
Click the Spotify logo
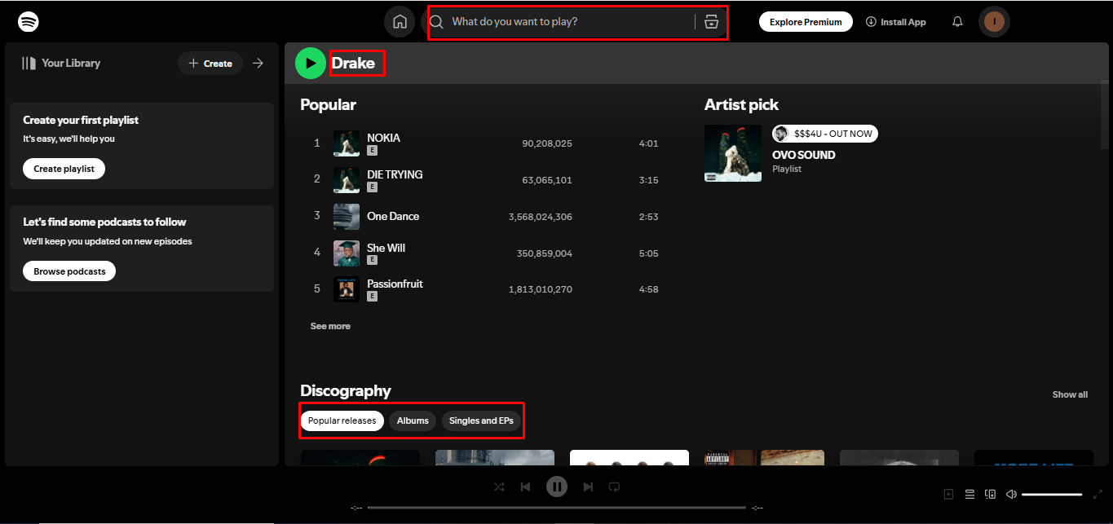29,21
